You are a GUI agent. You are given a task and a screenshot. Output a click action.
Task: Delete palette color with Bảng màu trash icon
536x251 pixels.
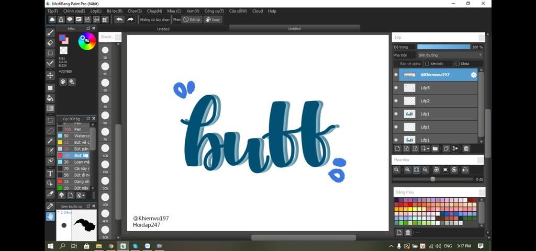408,233
